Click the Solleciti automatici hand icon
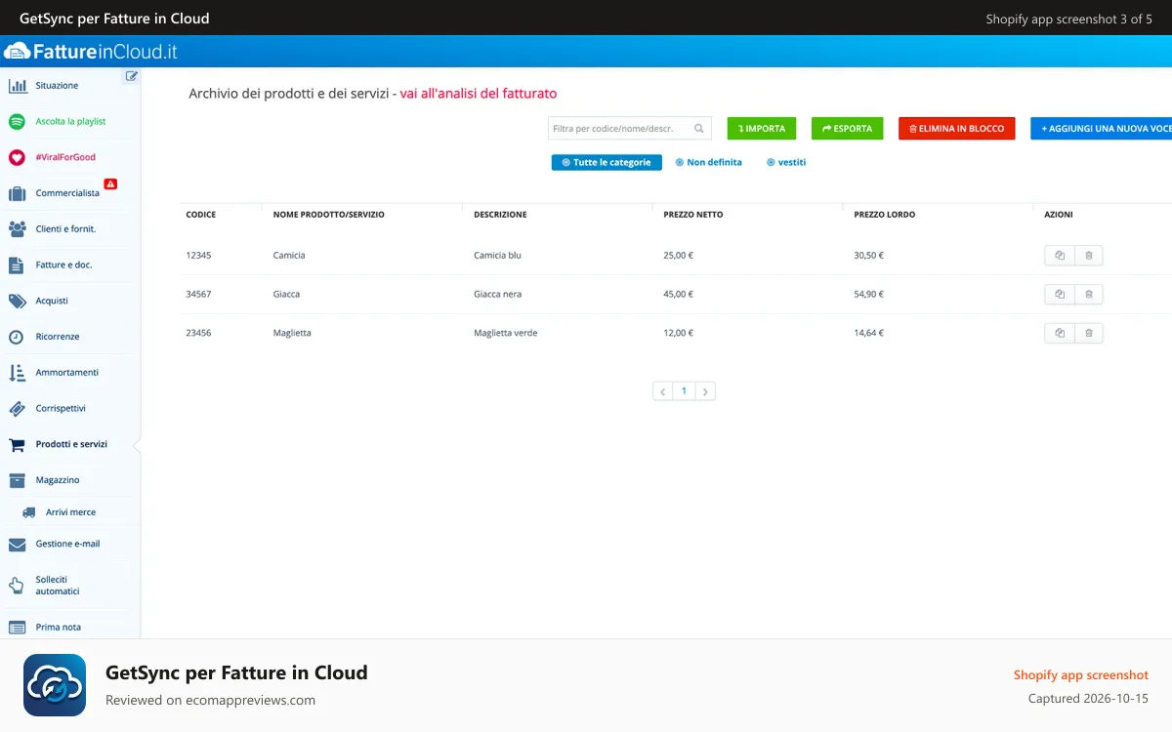 [17, 586]
